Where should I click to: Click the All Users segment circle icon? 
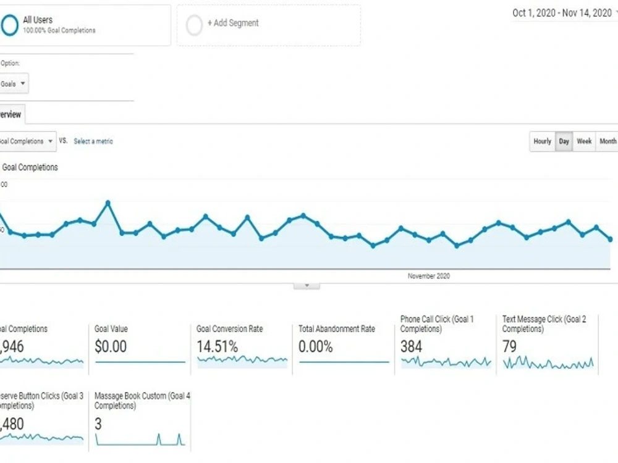point(9,25)
